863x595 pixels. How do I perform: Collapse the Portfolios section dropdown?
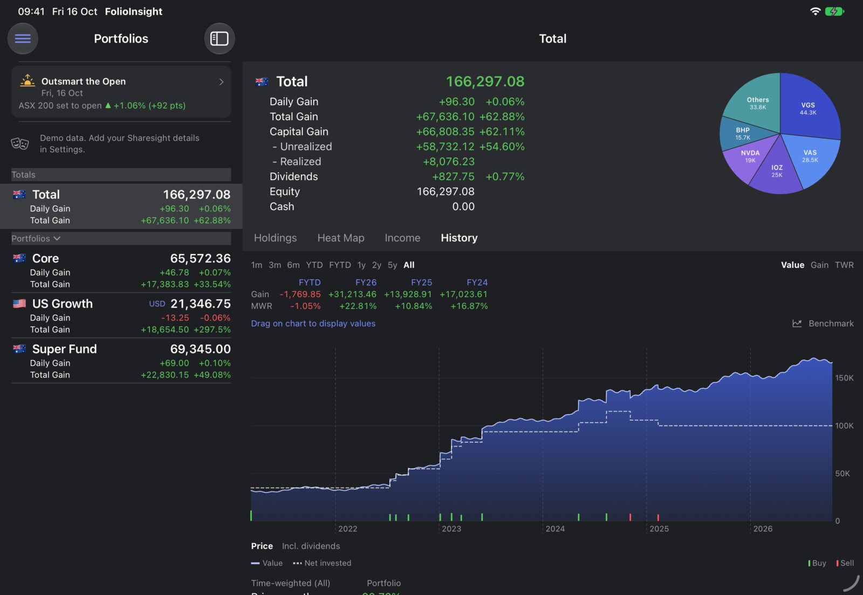point(36,238)
